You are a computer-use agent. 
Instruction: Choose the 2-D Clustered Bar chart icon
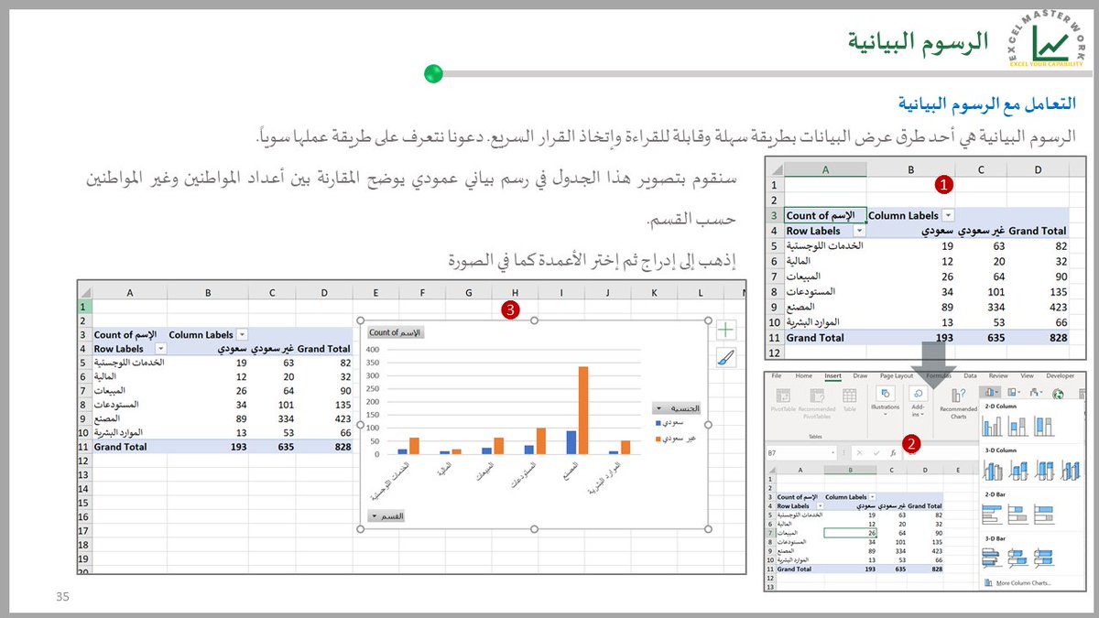click(x=992, y=515)
